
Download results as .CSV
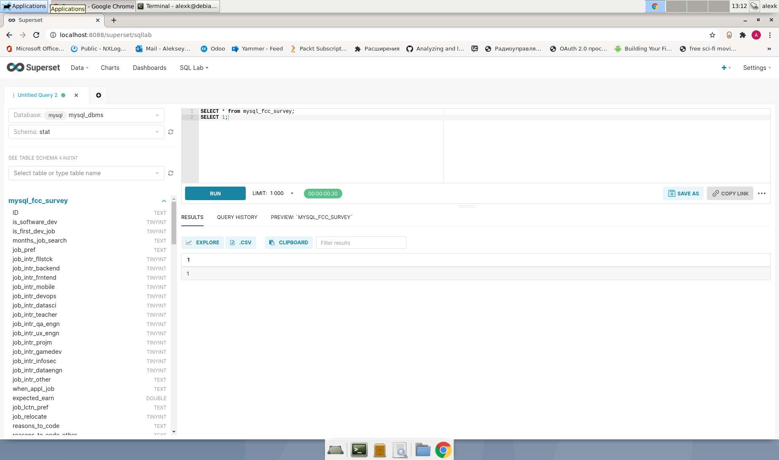click(241, 242)
